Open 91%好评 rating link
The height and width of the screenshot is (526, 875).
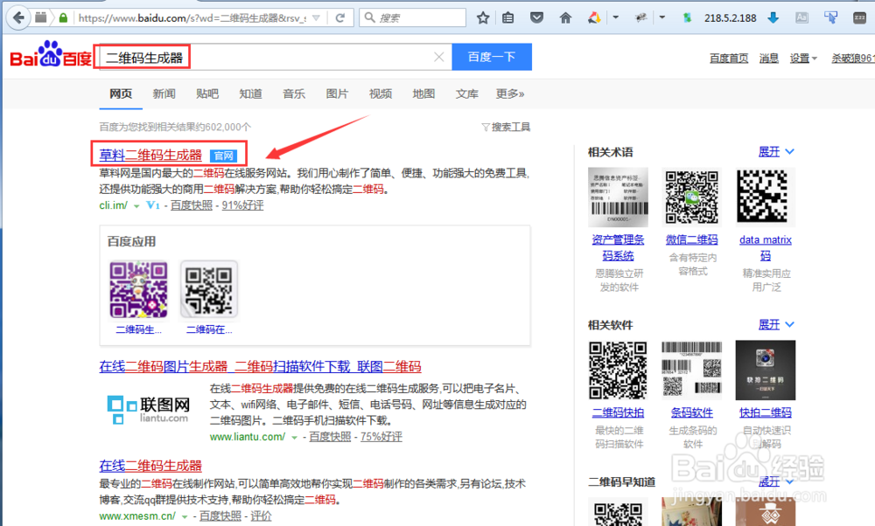(x=242, y=205)
